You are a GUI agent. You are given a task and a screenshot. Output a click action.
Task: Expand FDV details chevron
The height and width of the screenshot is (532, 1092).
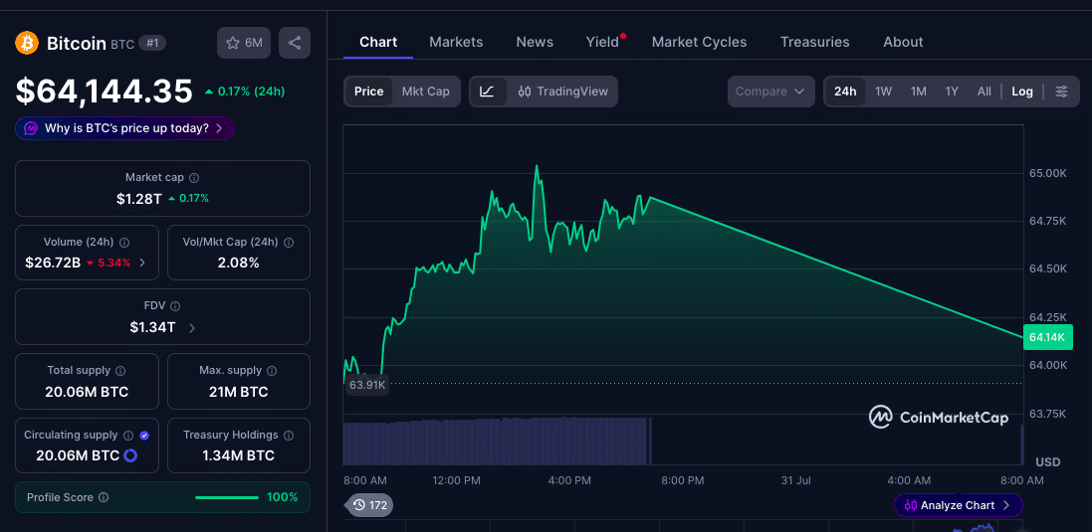coord(192,327)
